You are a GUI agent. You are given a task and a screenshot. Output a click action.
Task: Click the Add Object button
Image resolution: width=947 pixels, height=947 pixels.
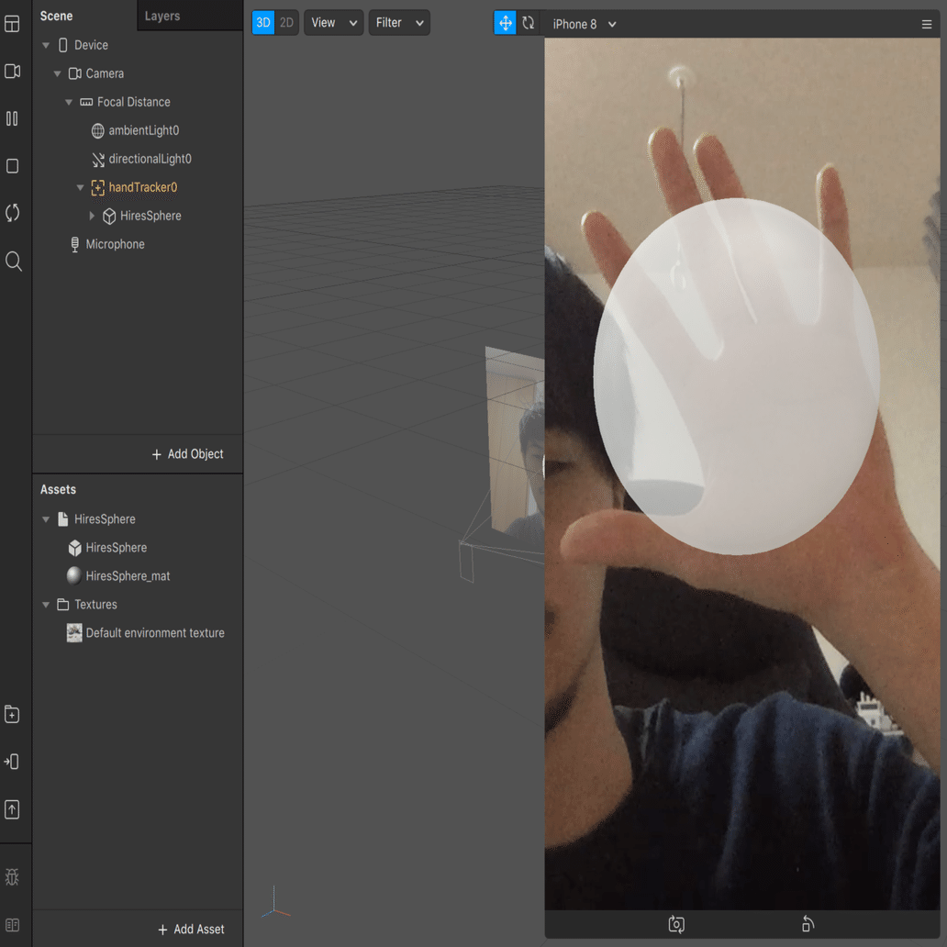(x=190, y=453)
